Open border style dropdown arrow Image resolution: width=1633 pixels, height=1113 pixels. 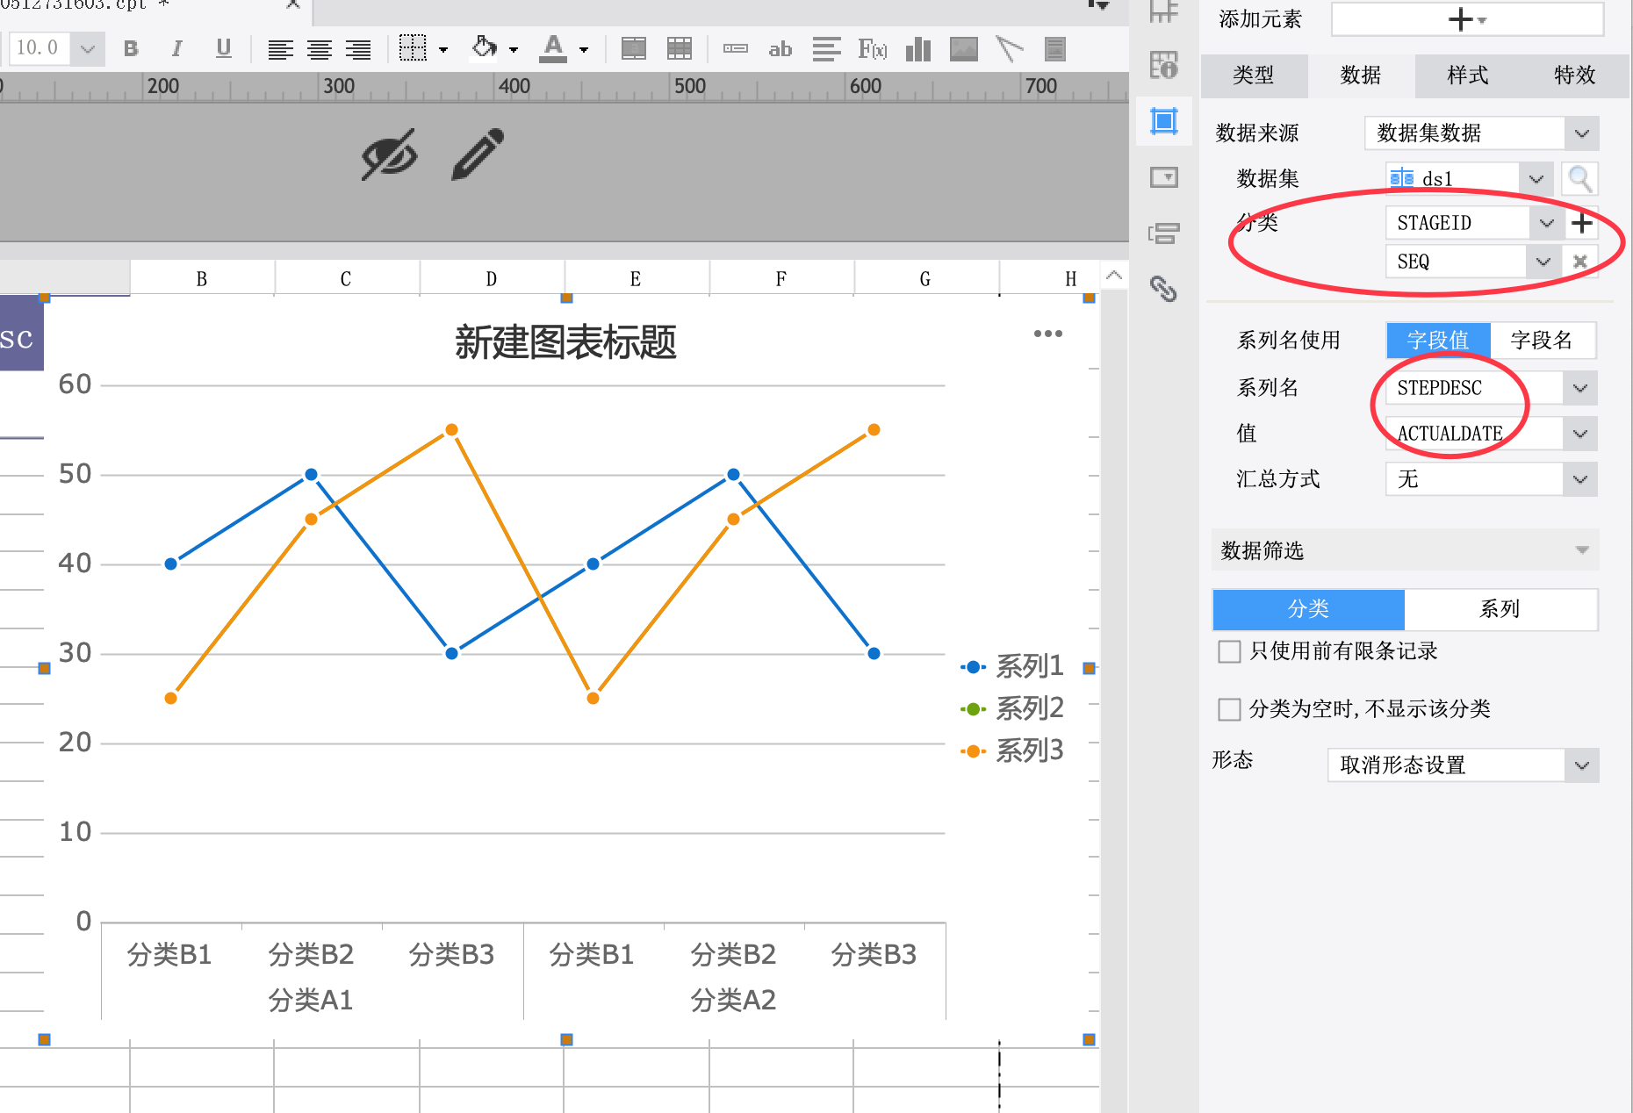point(443,50)
